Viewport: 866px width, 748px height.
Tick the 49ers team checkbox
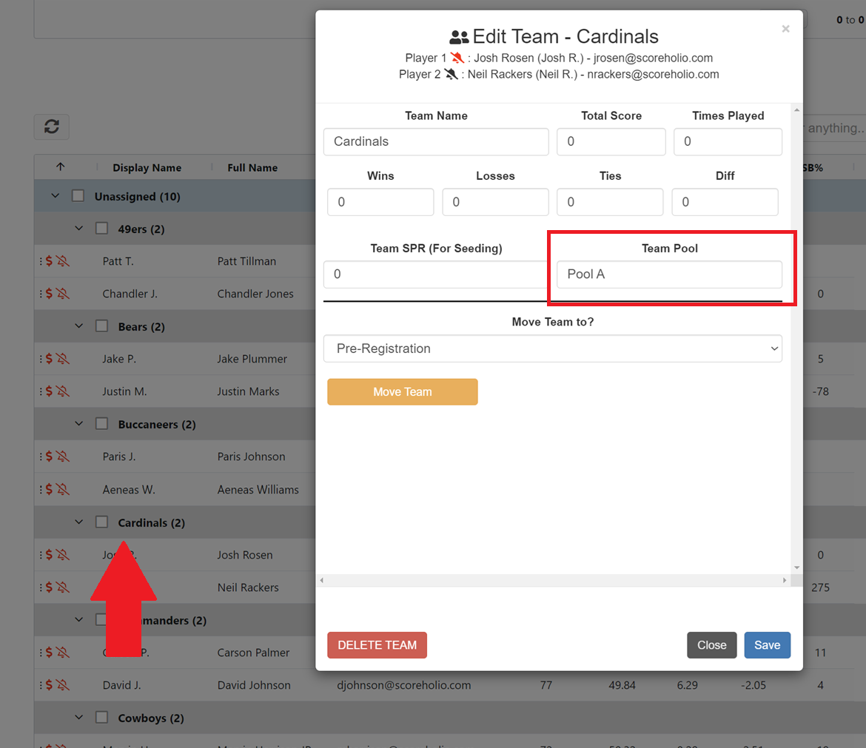[101, 229]
